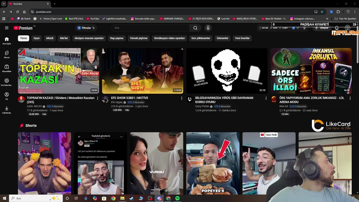Open SADECE ÖRS ILLAOI thumbnail

coord(311,71)
